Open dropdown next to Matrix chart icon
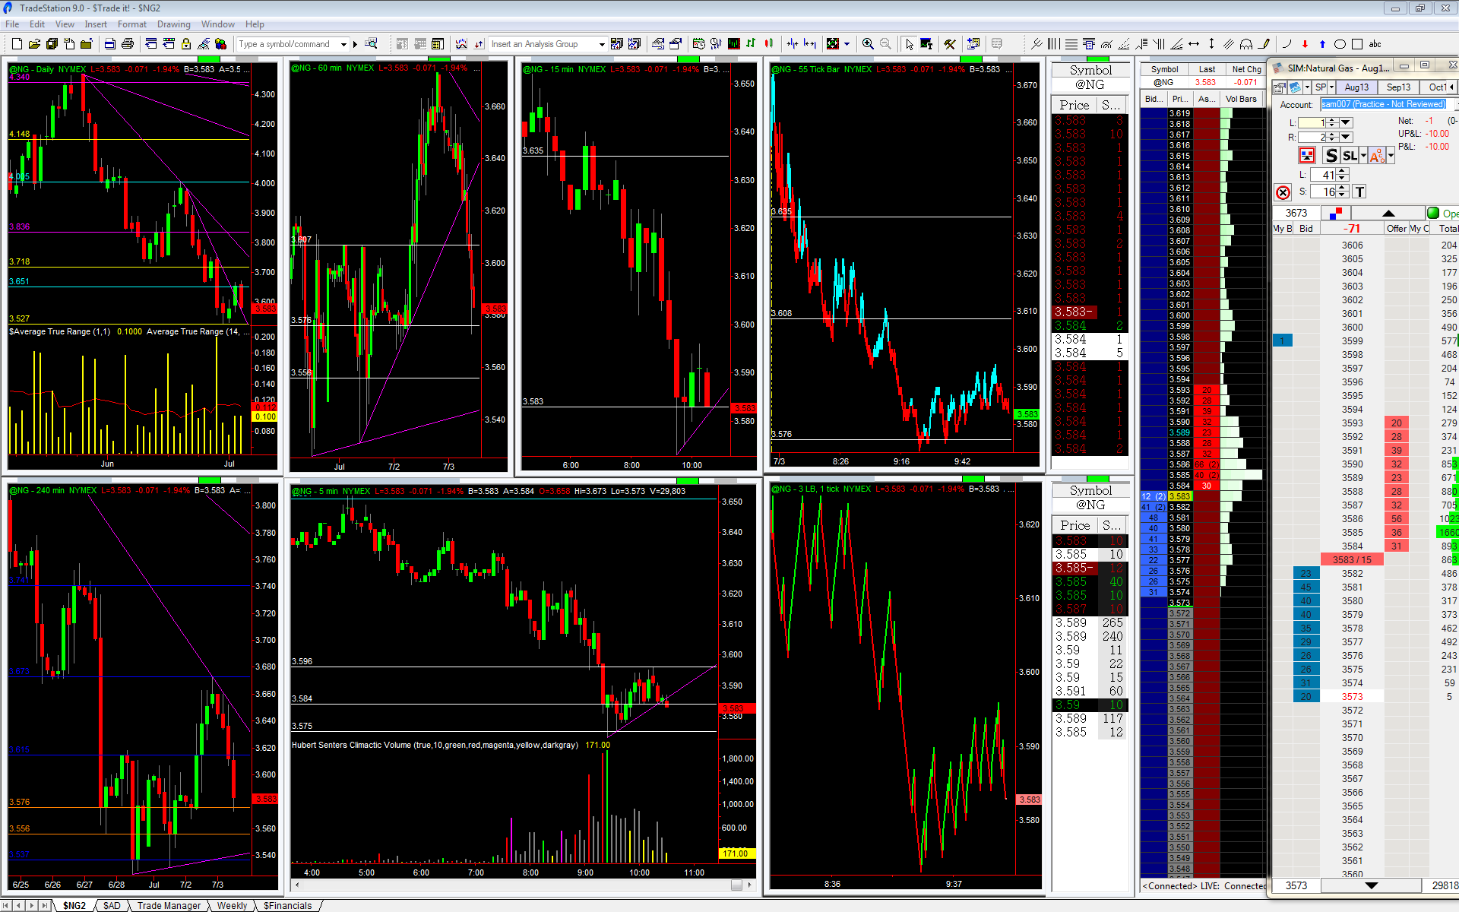Screen dimensions: 1459x912 1307,87
